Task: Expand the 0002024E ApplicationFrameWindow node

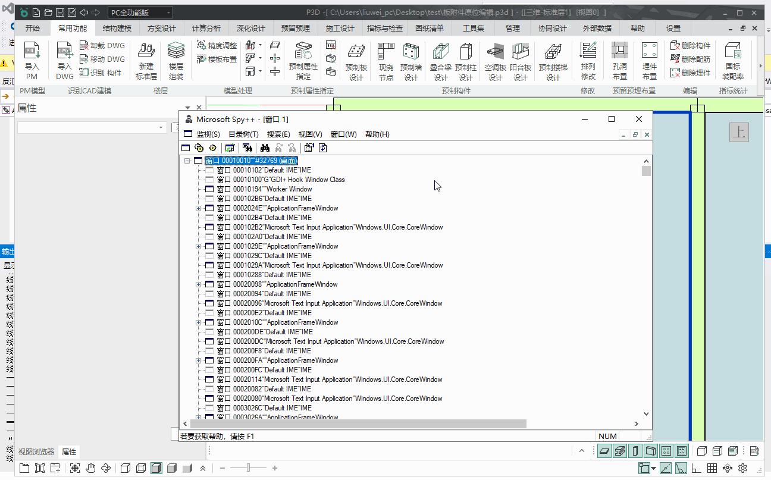Action: 199,208
